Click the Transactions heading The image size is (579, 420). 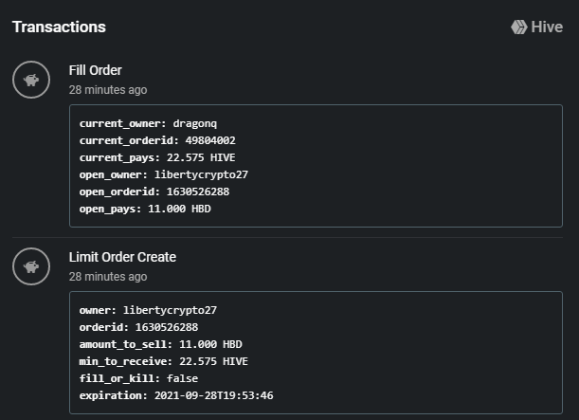point(59,27)
